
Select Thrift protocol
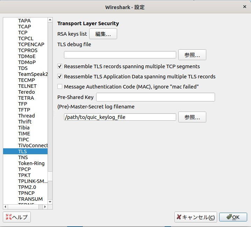pos(25,122)
